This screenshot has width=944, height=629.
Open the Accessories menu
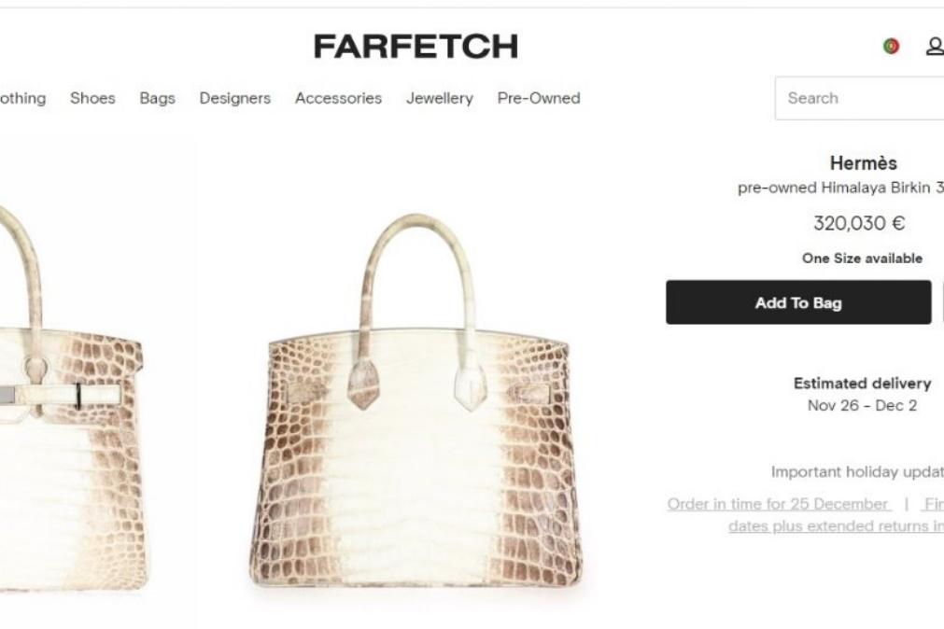pyautogui.click(x=338, y=98)
